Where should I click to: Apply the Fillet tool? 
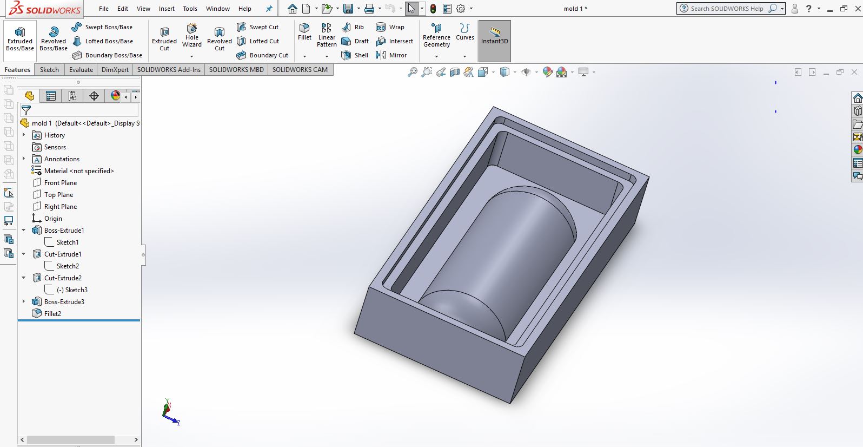tap(304, 31)
